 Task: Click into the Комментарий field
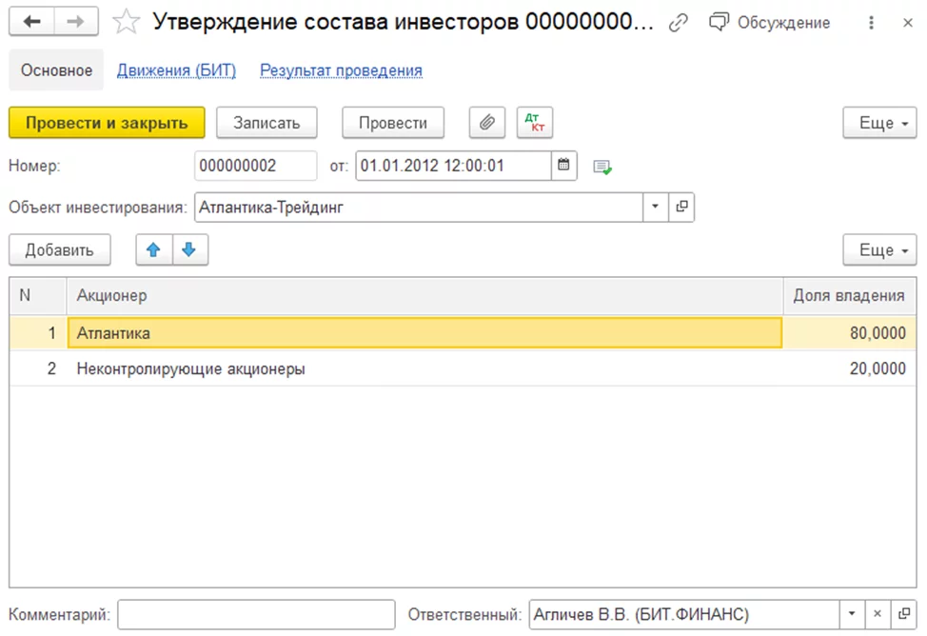pos(256,614)
